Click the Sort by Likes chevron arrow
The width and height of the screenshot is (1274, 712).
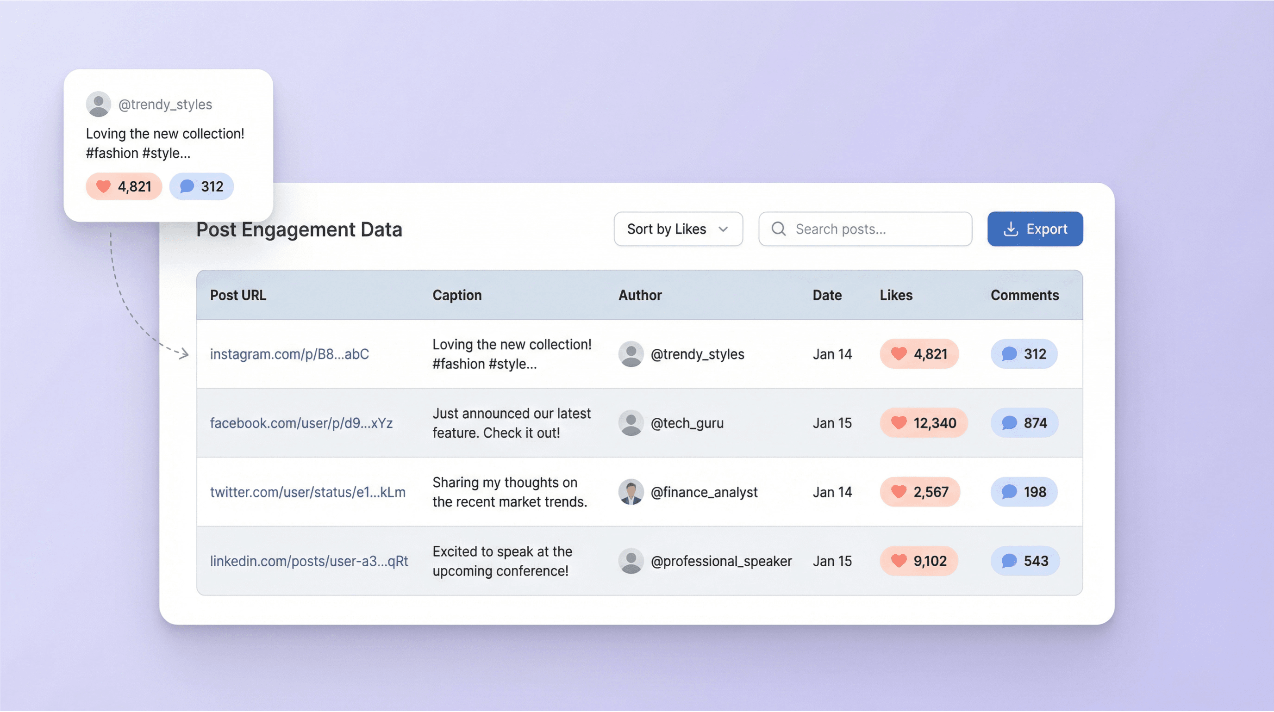point(723,229)
